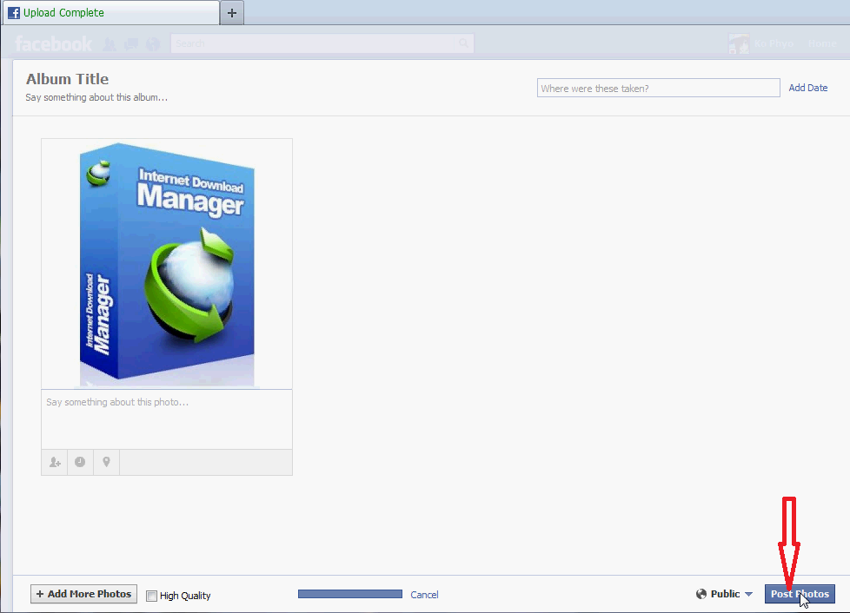
Task: Open a new browser tab with plus
Action: (x=232, y=13)
